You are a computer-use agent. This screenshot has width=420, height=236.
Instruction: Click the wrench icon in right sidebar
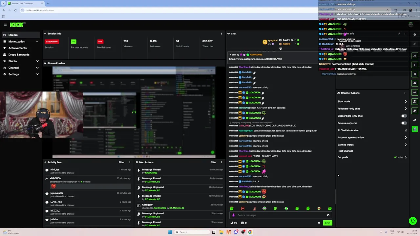click(415, 111)
